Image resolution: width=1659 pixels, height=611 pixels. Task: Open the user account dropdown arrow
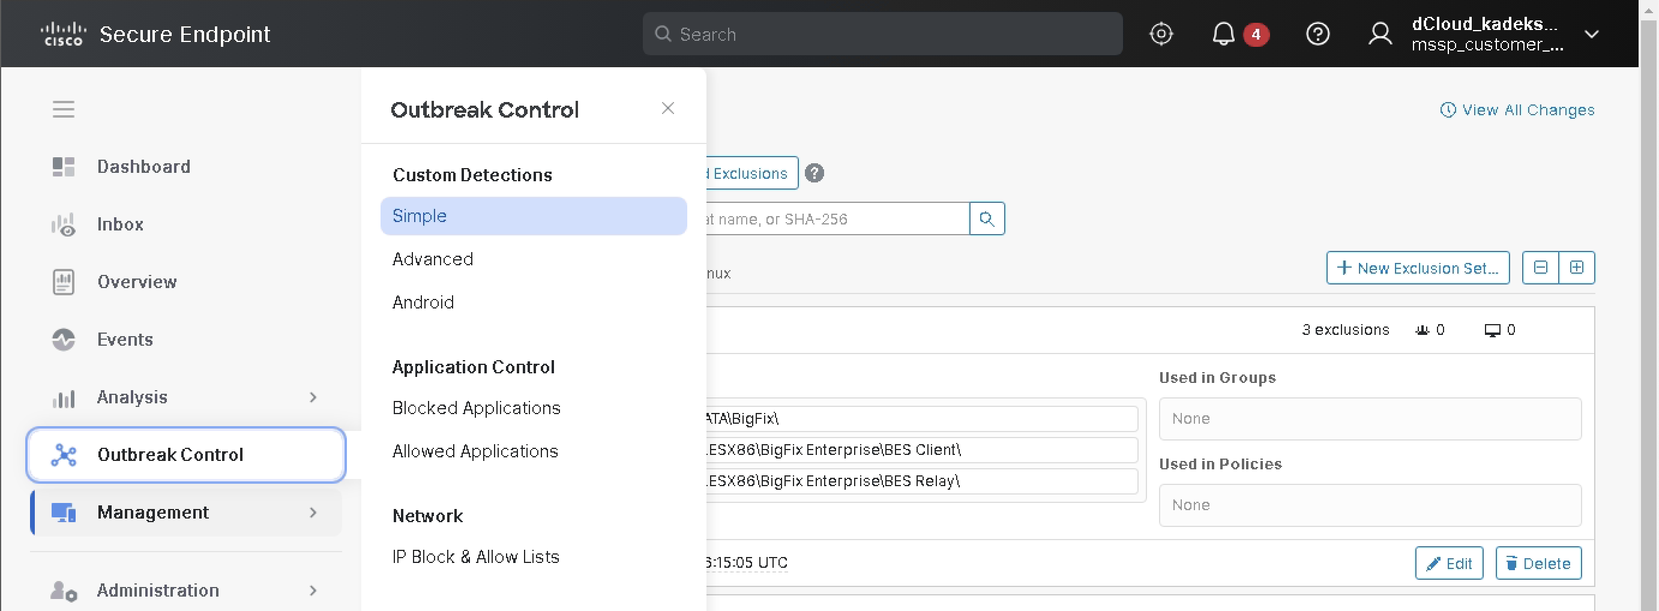click(1591, 34)
